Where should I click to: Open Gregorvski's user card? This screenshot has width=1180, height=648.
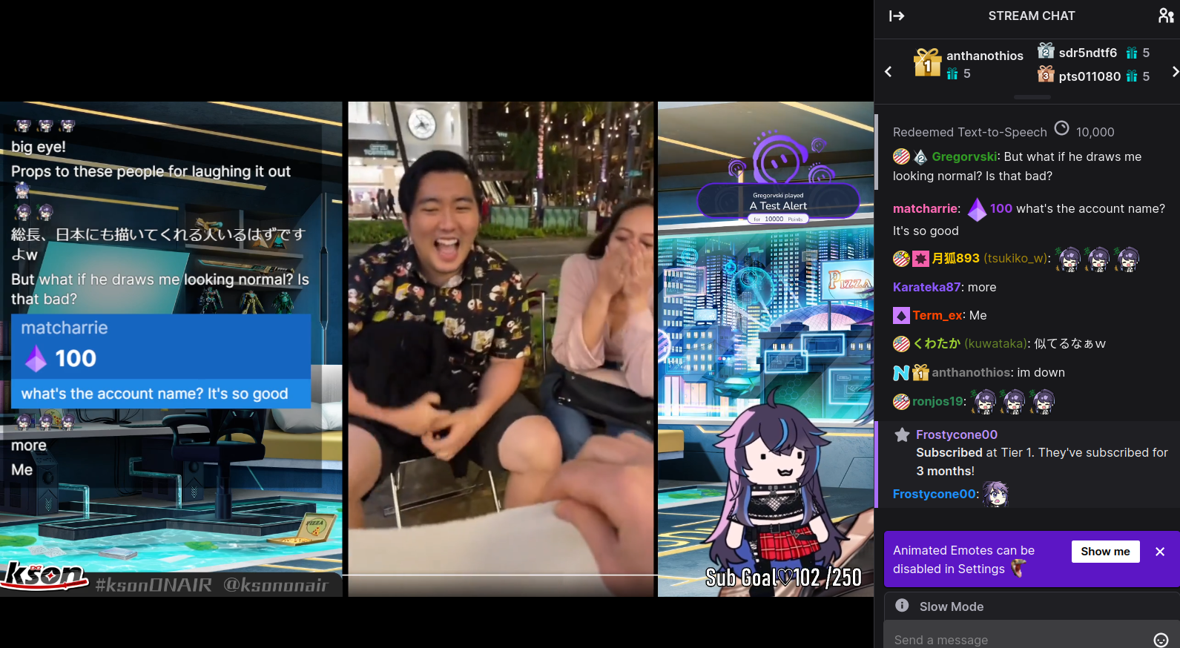click(x=964, y=156)
